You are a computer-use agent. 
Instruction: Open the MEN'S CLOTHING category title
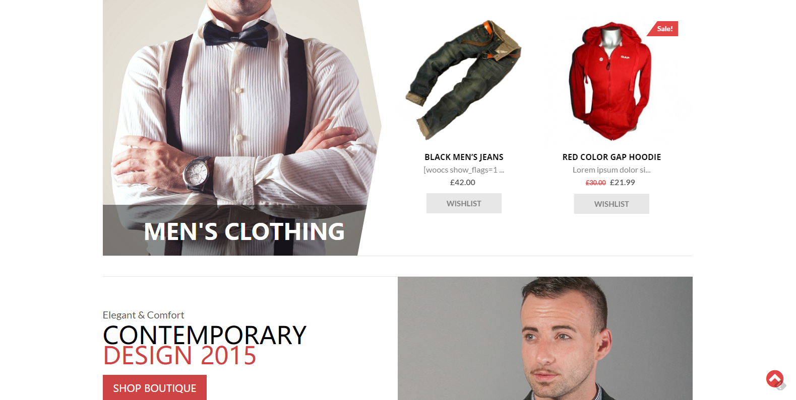pyautogui.click(x=244, y=231)
